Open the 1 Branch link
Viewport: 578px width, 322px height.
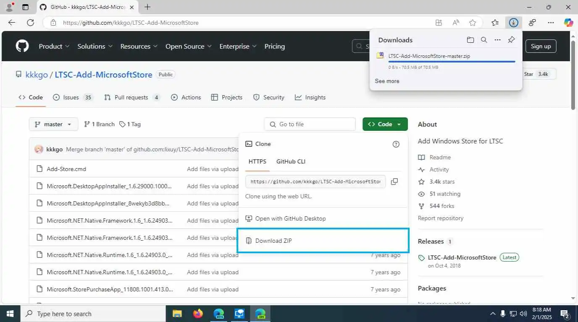click(100, 124)
